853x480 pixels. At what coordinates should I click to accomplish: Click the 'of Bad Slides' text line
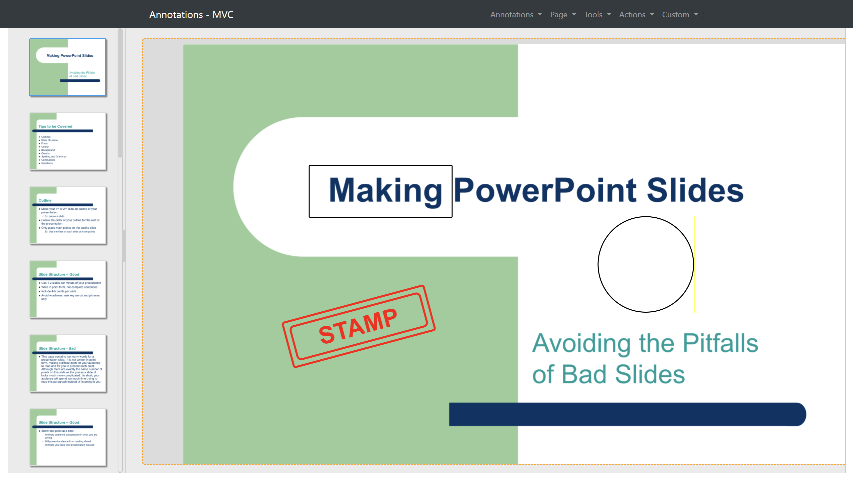[x=608, y=374]
